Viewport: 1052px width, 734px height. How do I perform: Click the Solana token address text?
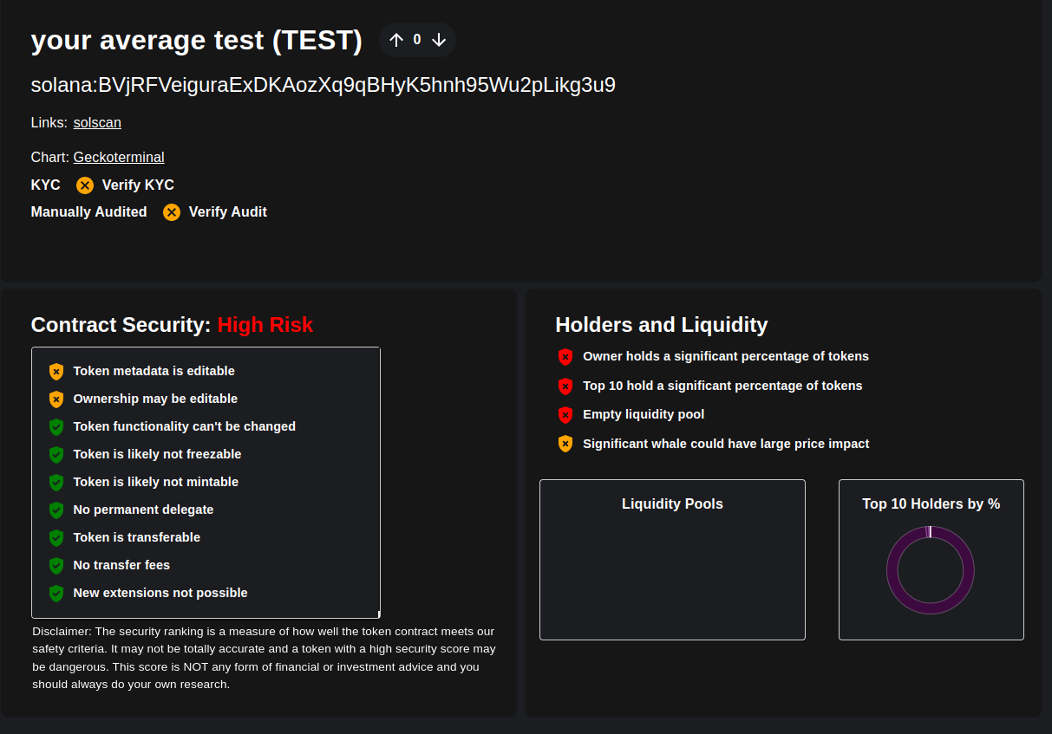click(323, 85)
